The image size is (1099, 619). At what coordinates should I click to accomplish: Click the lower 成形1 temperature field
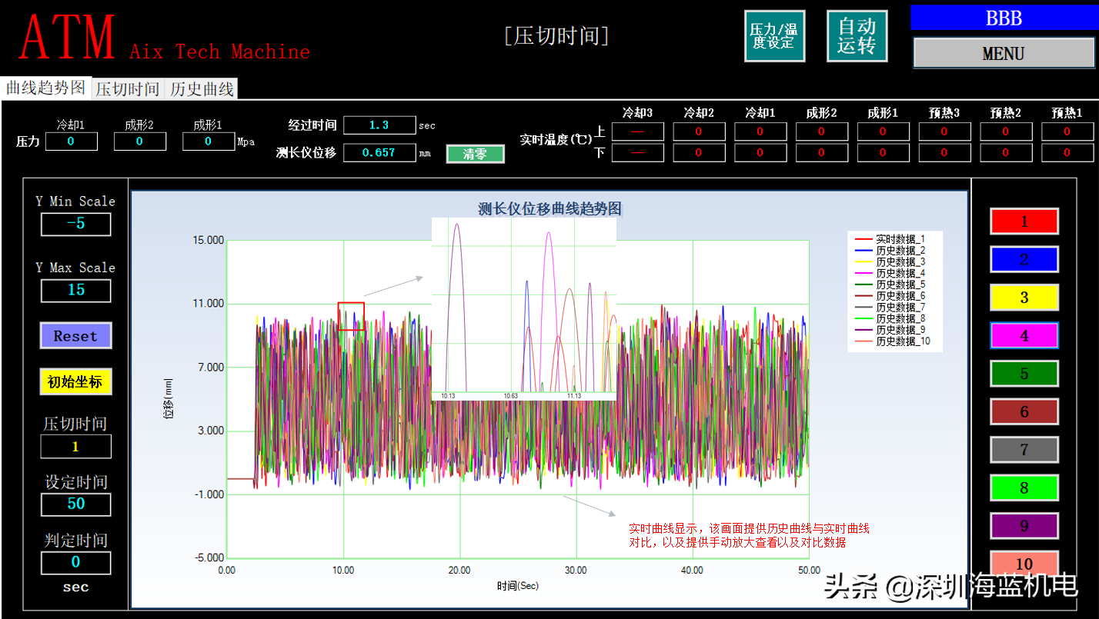coord(884,153)
